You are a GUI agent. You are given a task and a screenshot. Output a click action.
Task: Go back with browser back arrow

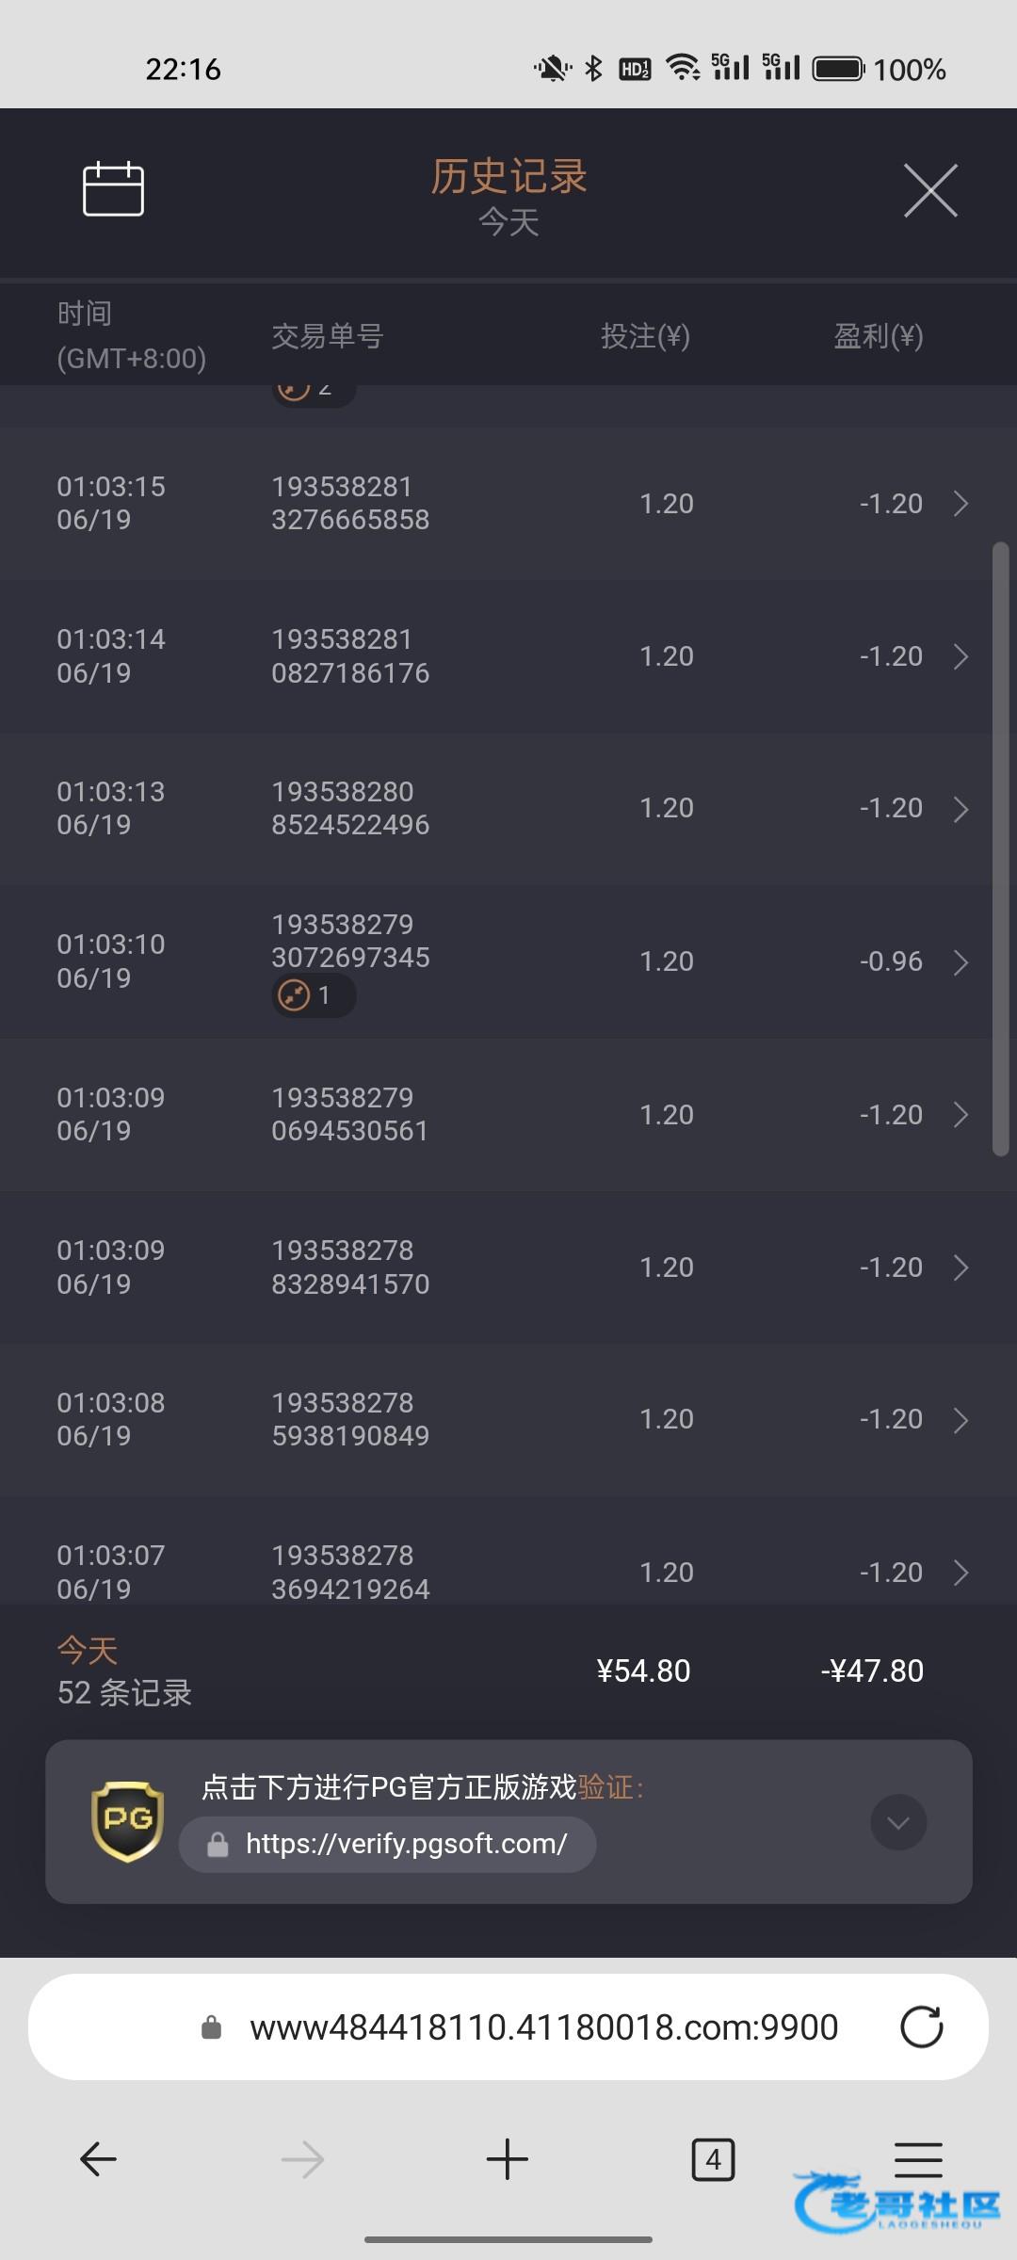coord(98,2158)
